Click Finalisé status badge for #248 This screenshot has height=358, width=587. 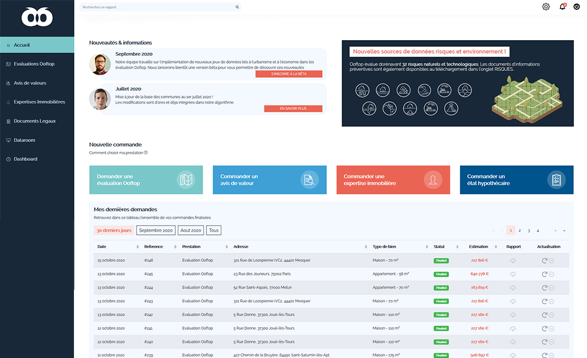click(441, 261)
